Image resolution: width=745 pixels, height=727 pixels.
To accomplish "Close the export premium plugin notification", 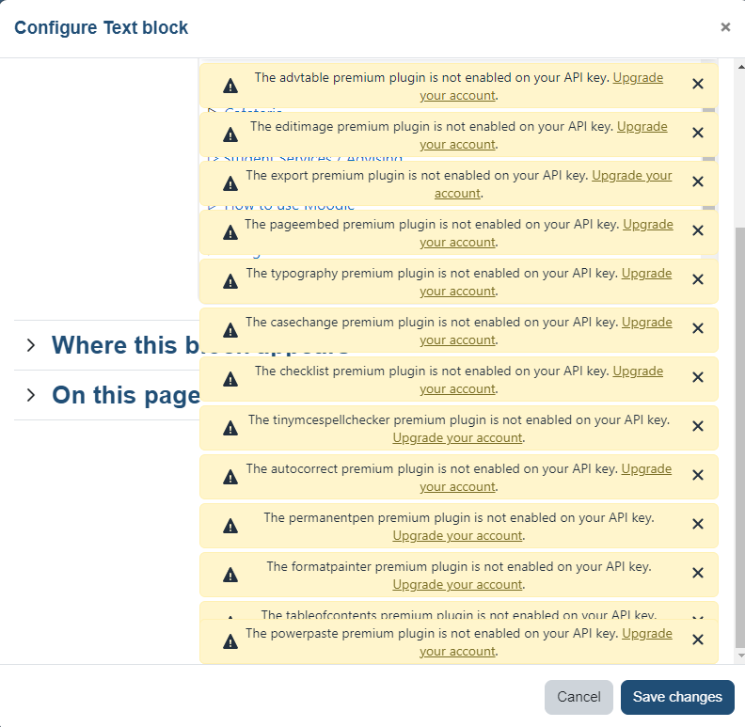I will click(697, 182).
